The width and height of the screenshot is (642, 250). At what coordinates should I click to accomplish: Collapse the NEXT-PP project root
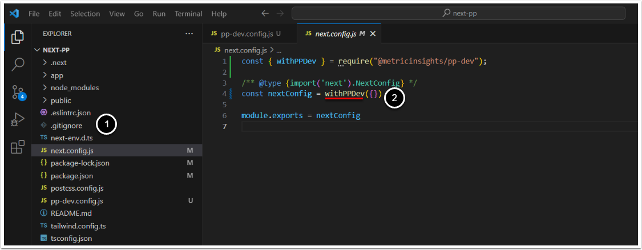(56, 50)
